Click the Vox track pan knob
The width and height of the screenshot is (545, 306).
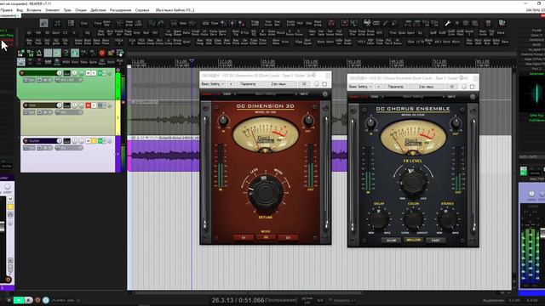coord(74,105)
